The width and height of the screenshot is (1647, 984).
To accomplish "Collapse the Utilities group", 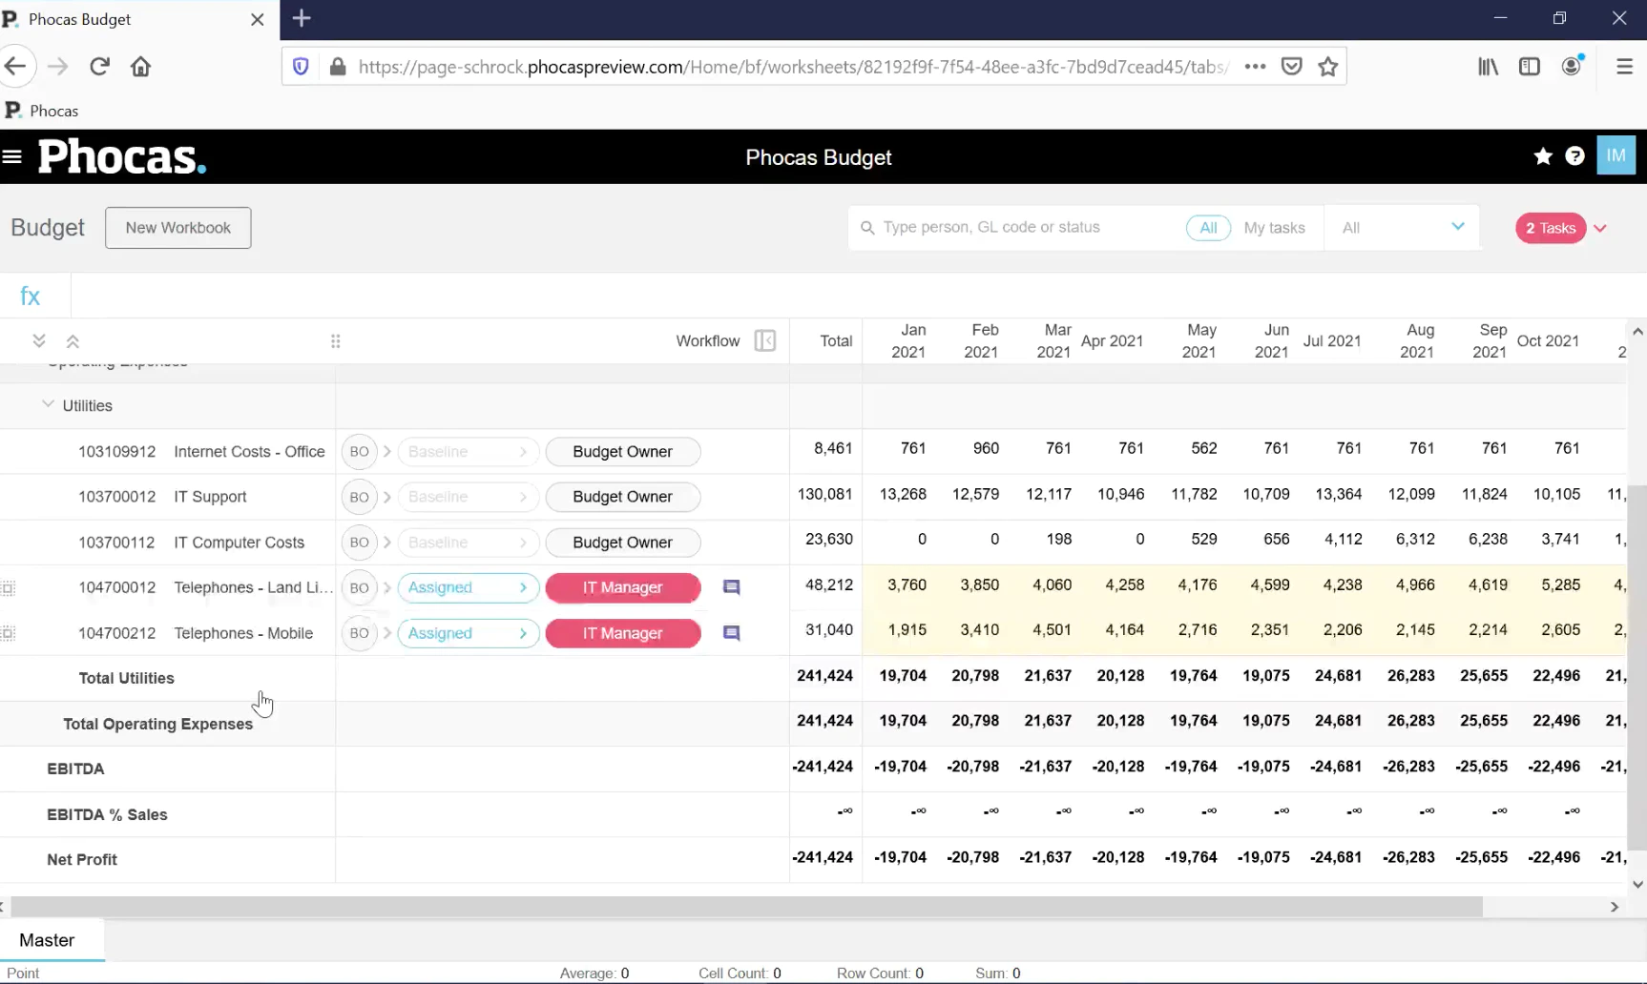I will (48, 405).
